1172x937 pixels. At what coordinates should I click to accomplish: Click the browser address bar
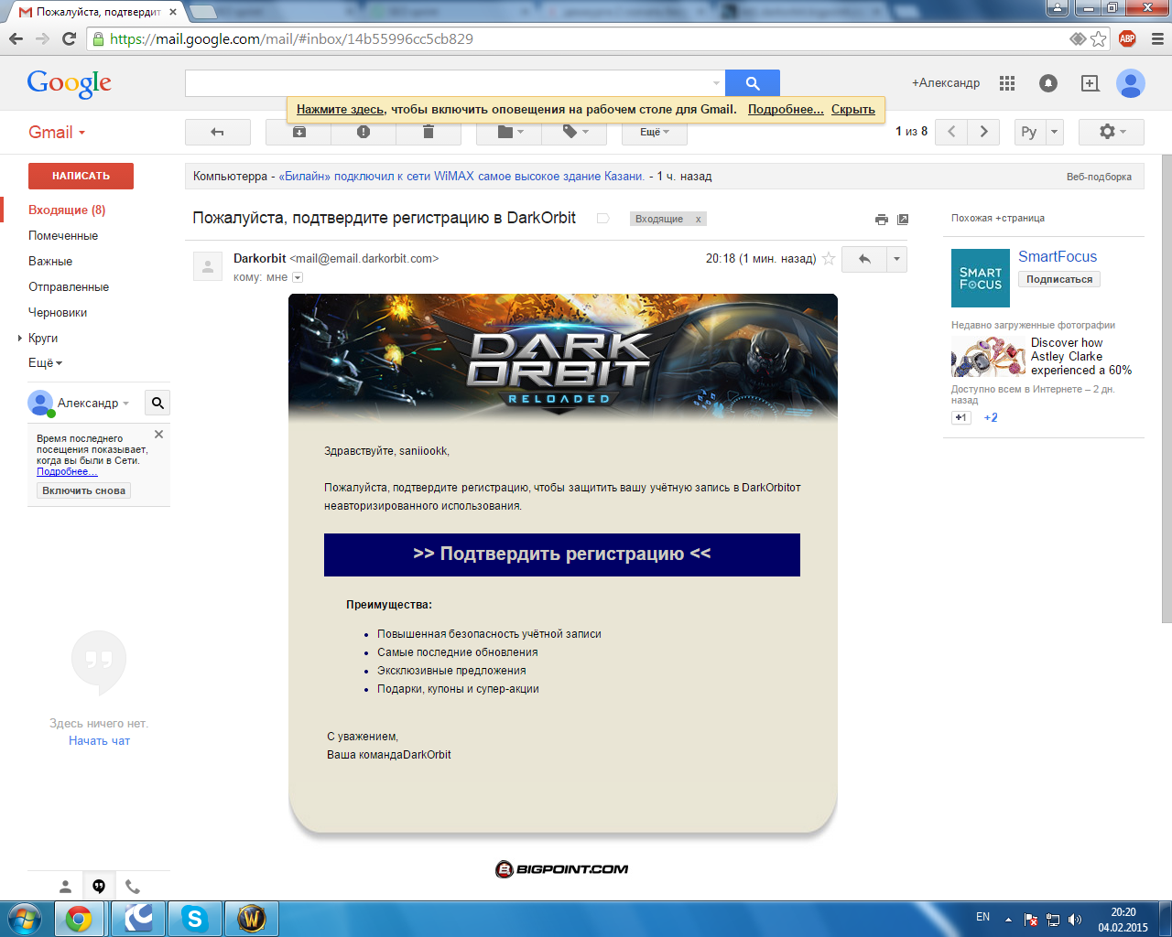coord(577,38)
